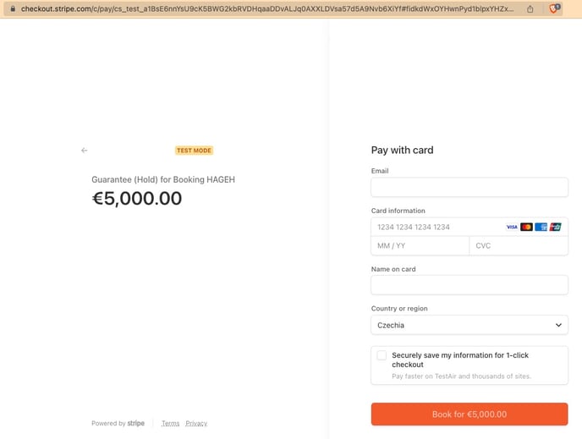Open the Terms link
582x439 pixels.
tap(170, 424)
